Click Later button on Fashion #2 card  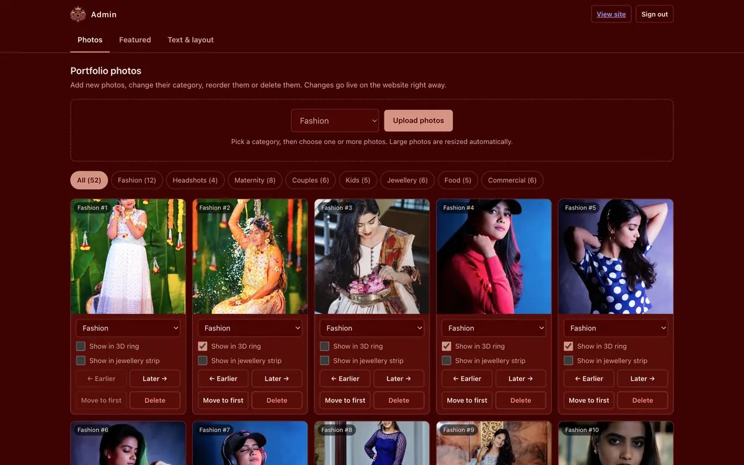[277, 379]
